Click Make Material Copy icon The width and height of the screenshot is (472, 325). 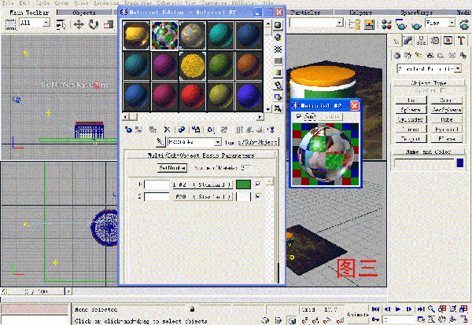[x=182, y=130]
